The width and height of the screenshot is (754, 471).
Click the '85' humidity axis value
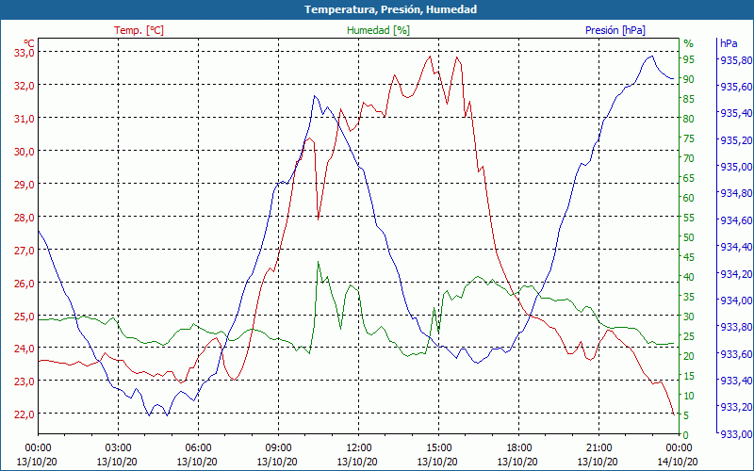[689, 99]
